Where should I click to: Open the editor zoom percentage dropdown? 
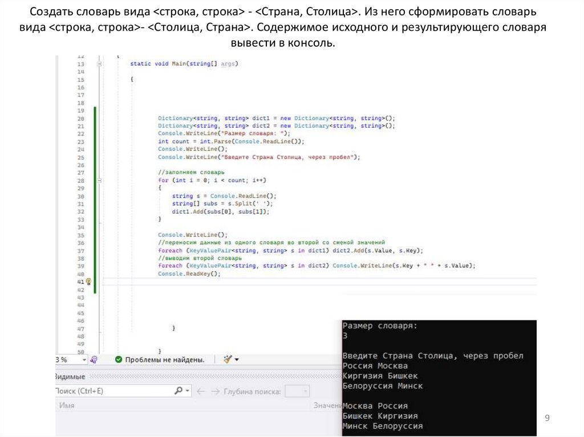(84, 360)
